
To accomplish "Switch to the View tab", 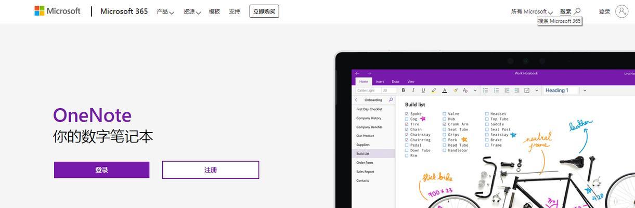I will pyautogui.click(x=411, y=82).
